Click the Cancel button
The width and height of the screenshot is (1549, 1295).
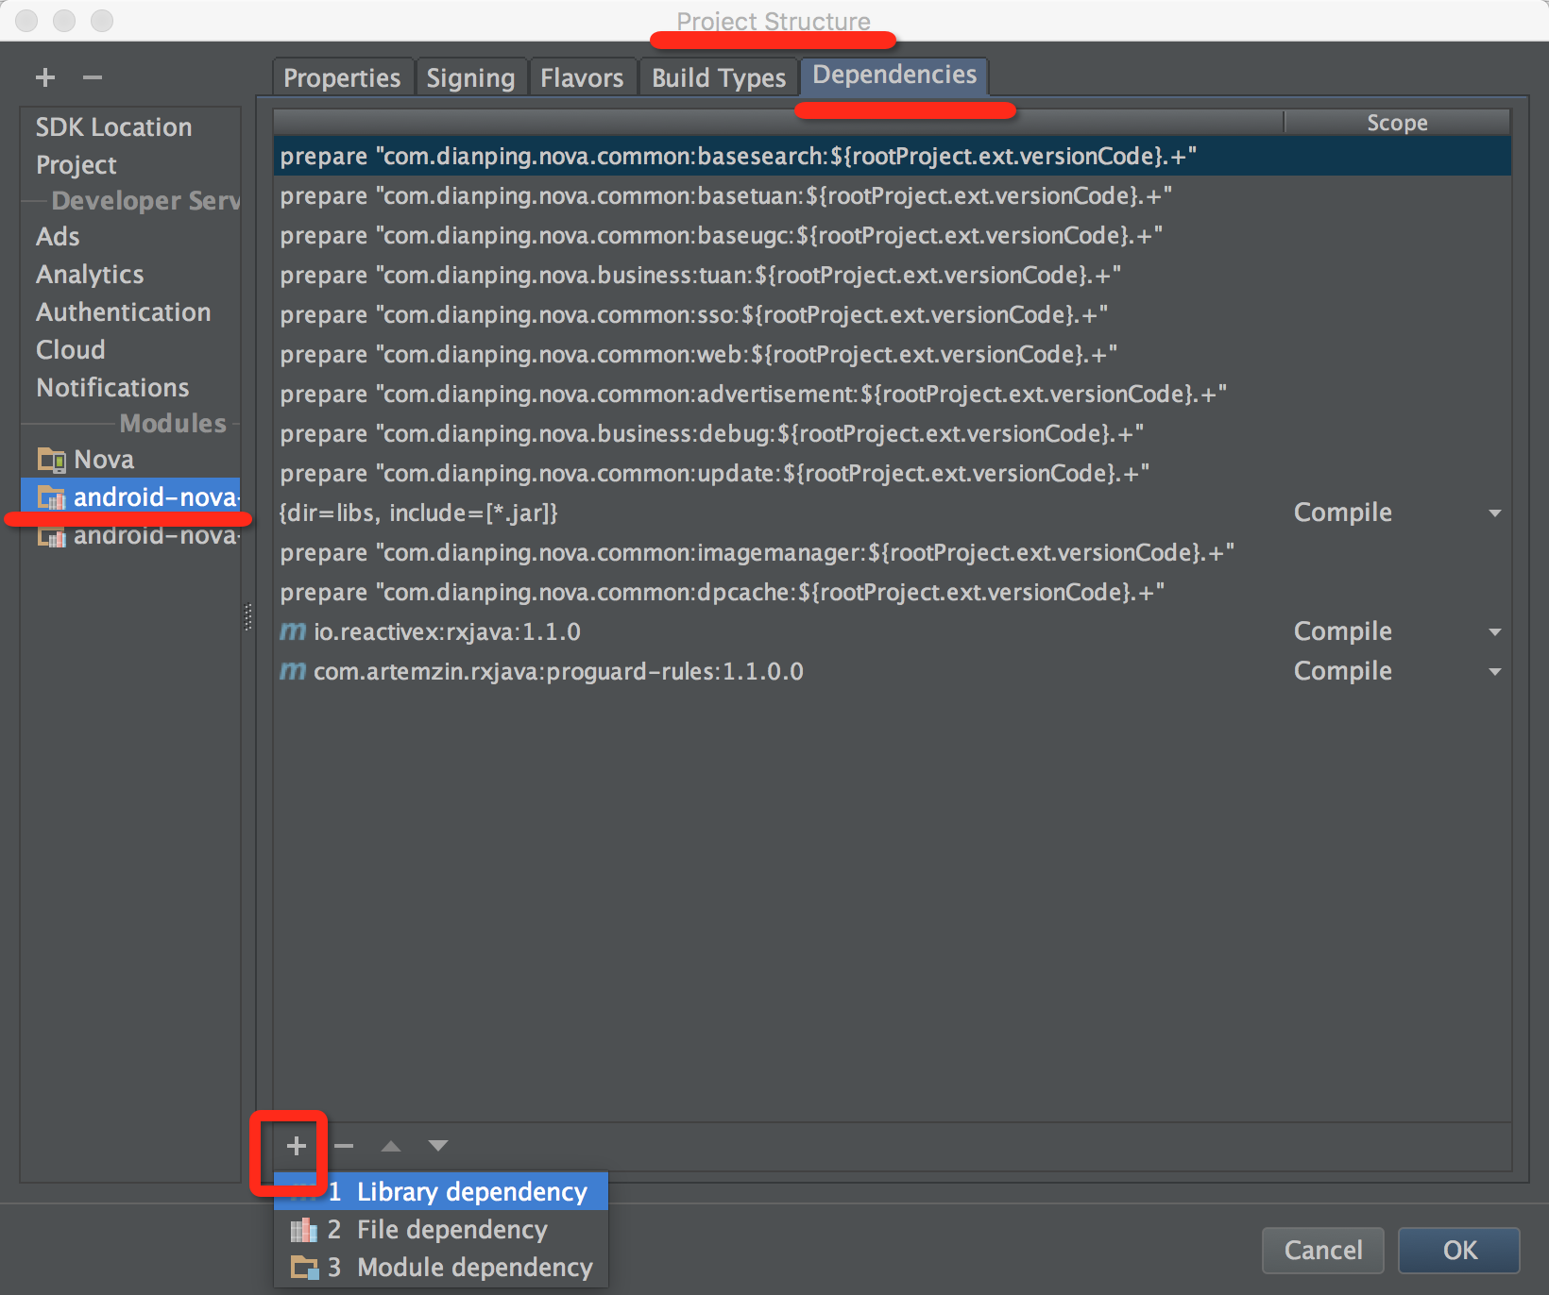(x=1323, y=1251)
